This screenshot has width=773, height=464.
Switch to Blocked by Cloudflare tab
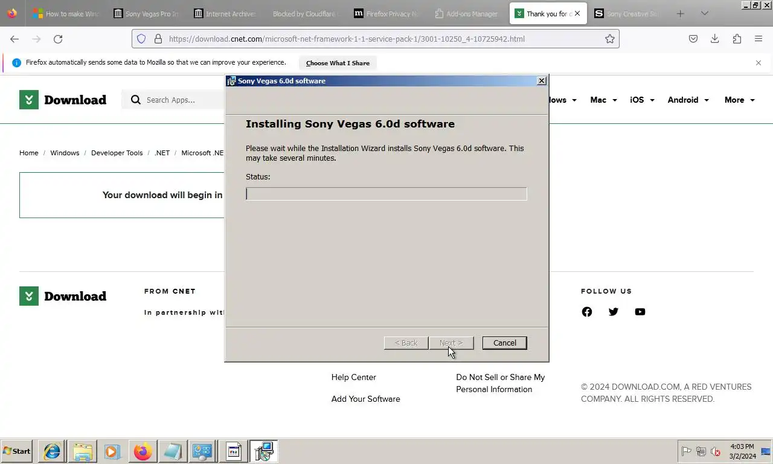[306, 13]
